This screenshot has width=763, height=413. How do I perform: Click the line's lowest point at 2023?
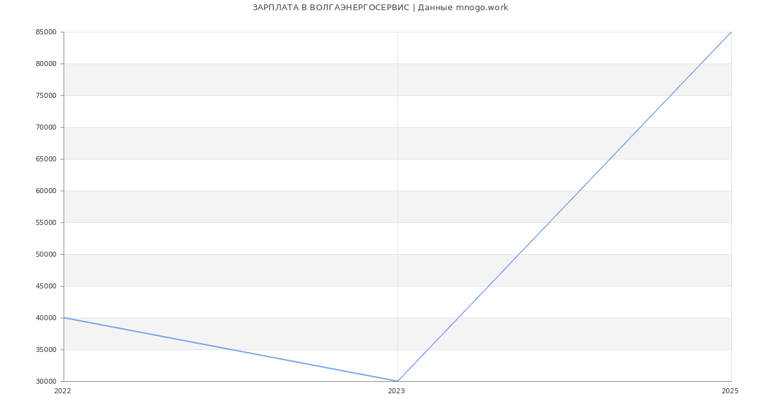(x=397, y=381)
